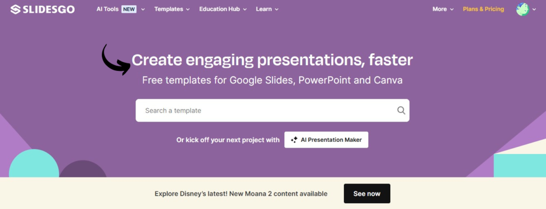
Task: Open the user profile avatar
Action: point(523,10)
